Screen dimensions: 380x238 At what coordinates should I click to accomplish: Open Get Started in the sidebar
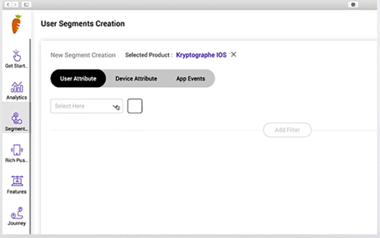click(16, 59)
